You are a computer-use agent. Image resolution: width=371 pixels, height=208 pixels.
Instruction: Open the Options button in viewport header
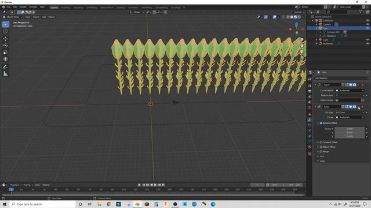pyautogui.click(x=299, y=12)
